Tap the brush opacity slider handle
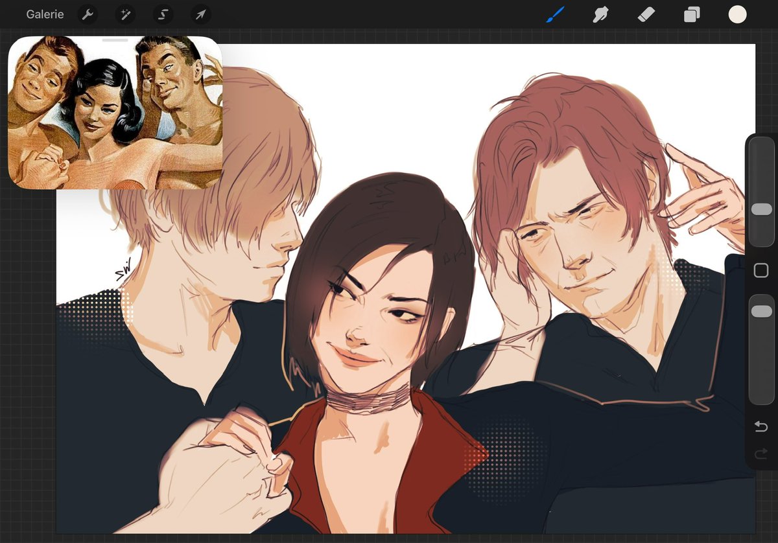 tap(761, 312)
